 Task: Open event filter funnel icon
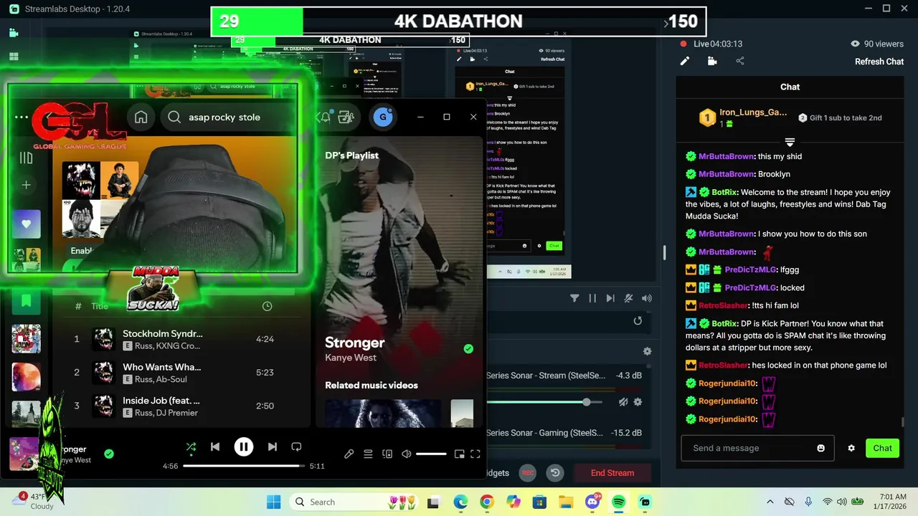coord(574,298)
